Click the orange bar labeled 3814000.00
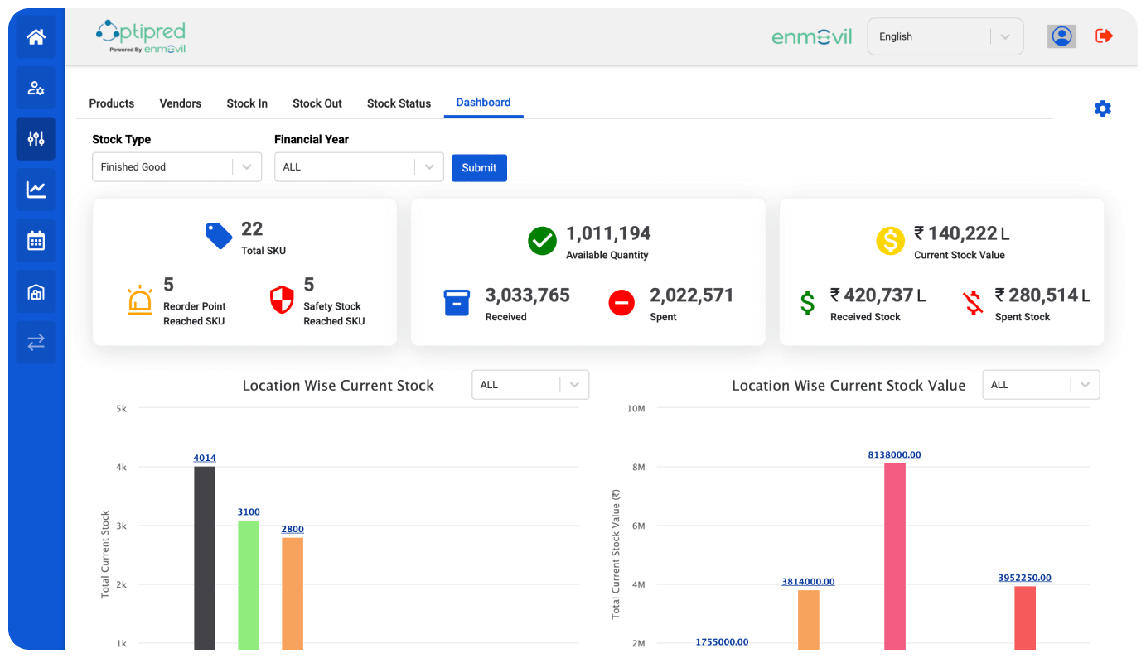1146x658 pixels. [x=809, y=620]
